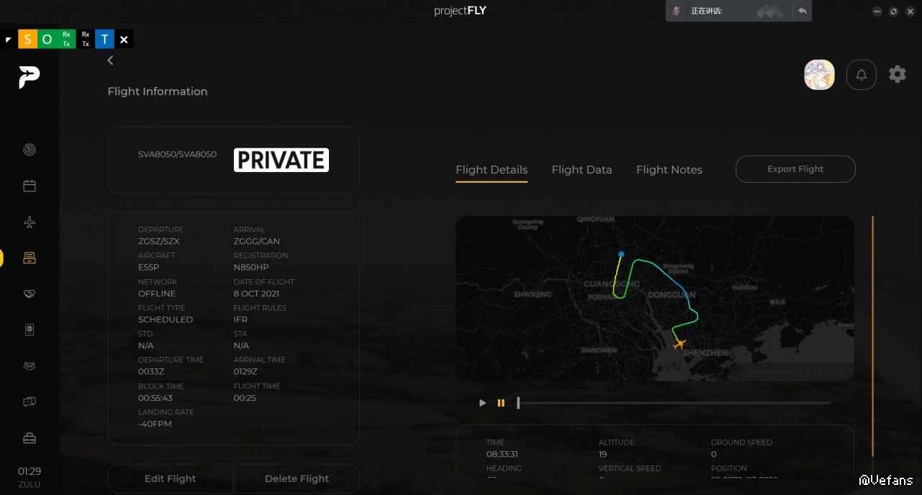Open the handshake icon in the sidebar
This screenshot has height=495, width=922.
pyautogui.click(x=30, y=294)
